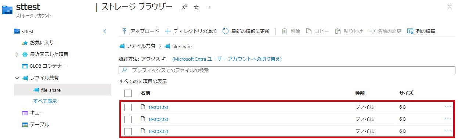Sort by 種類 column header

click(360, 93)
